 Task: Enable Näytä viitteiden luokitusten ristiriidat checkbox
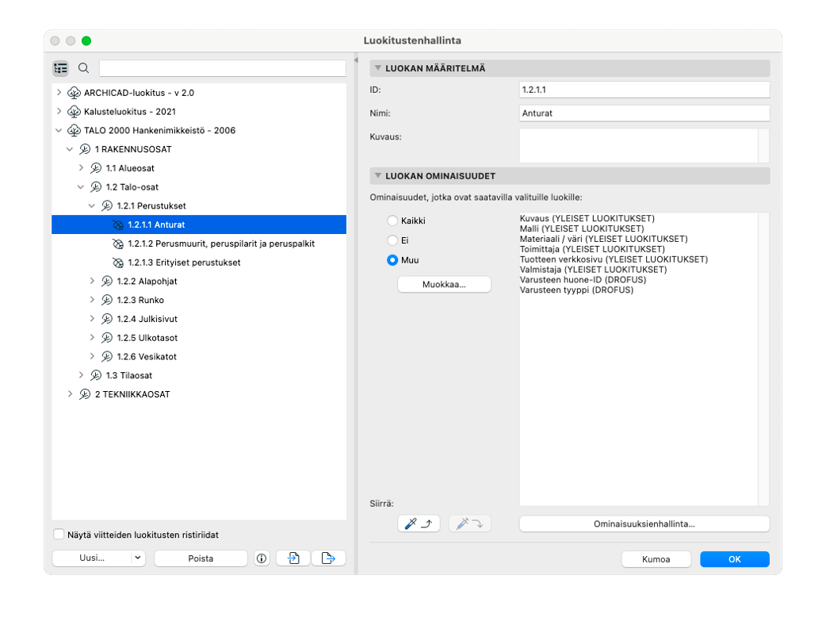[59, 535]
